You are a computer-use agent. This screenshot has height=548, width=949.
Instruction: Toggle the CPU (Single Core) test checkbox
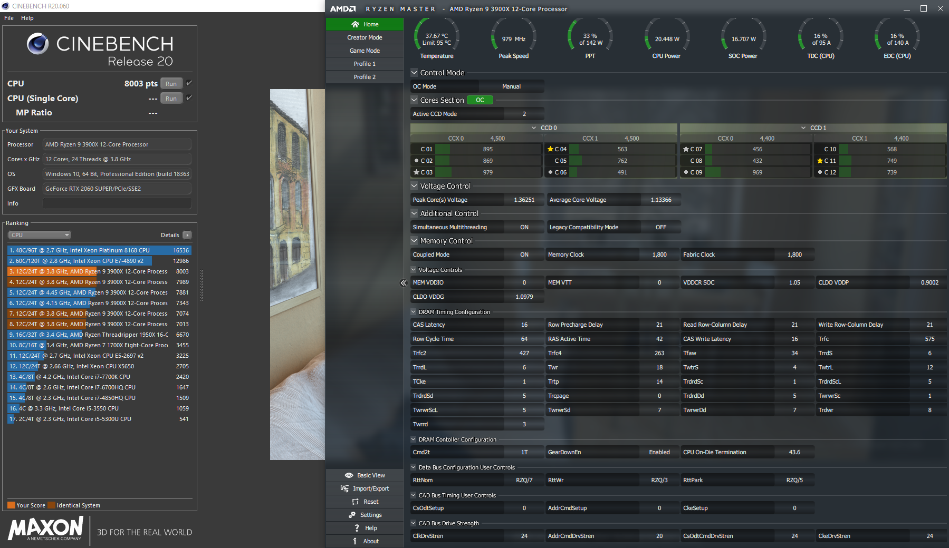point(189,98)
